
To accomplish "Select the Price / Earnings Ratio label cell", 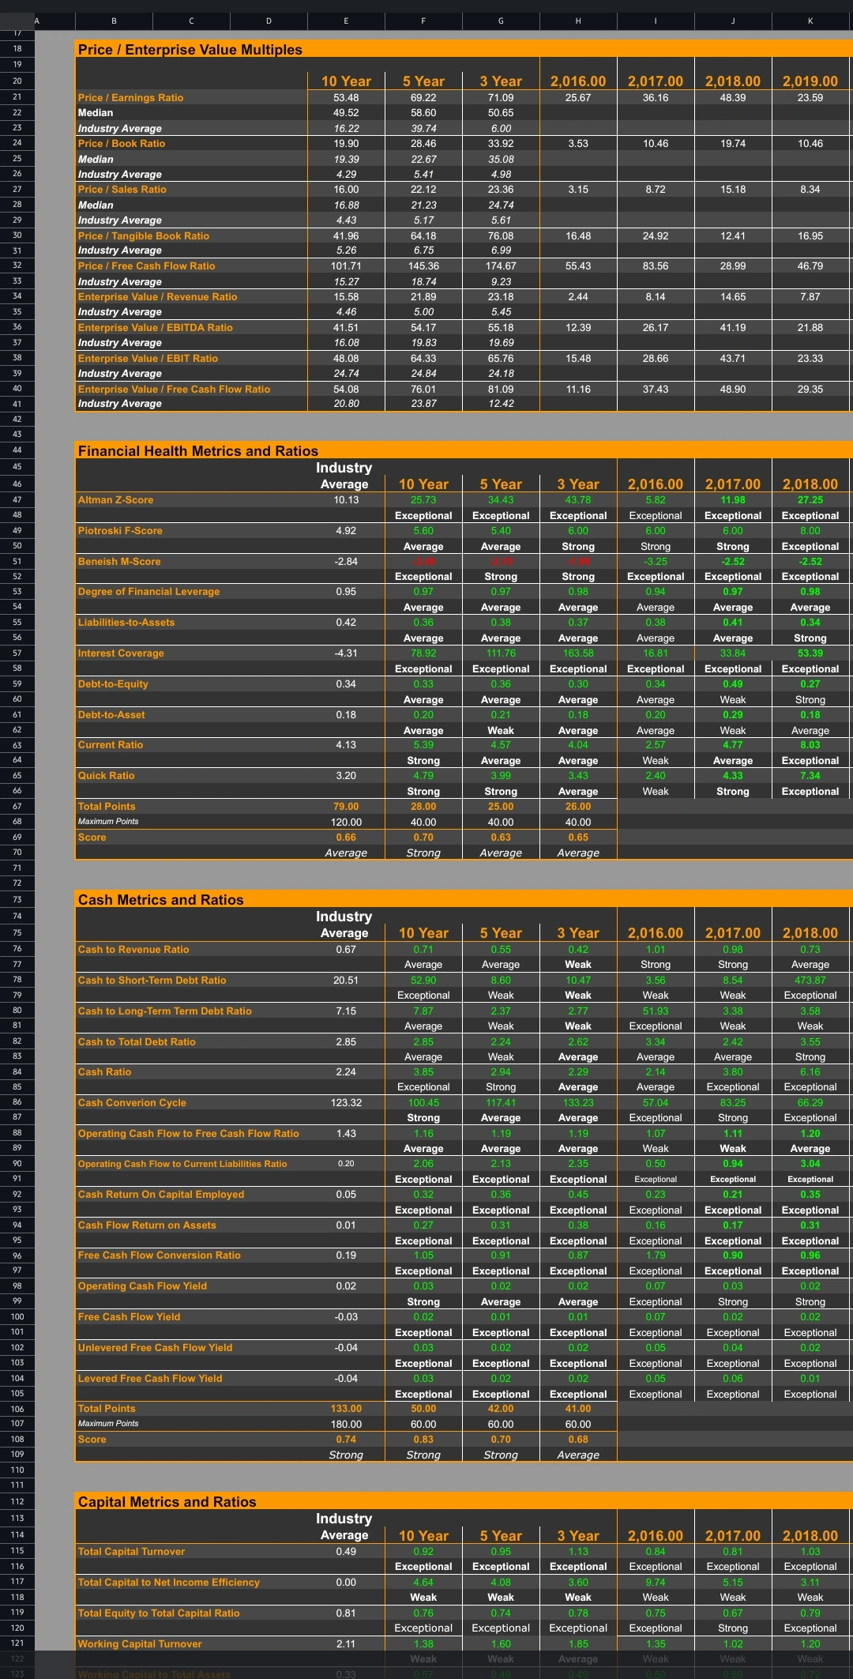I will pos(130,98).
